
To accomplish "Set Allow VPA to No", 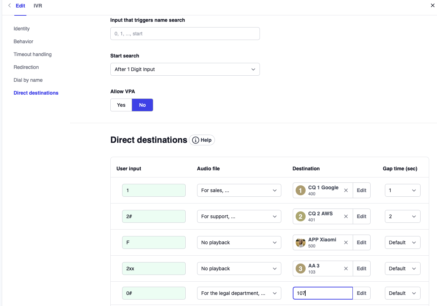I will [142, 105].
